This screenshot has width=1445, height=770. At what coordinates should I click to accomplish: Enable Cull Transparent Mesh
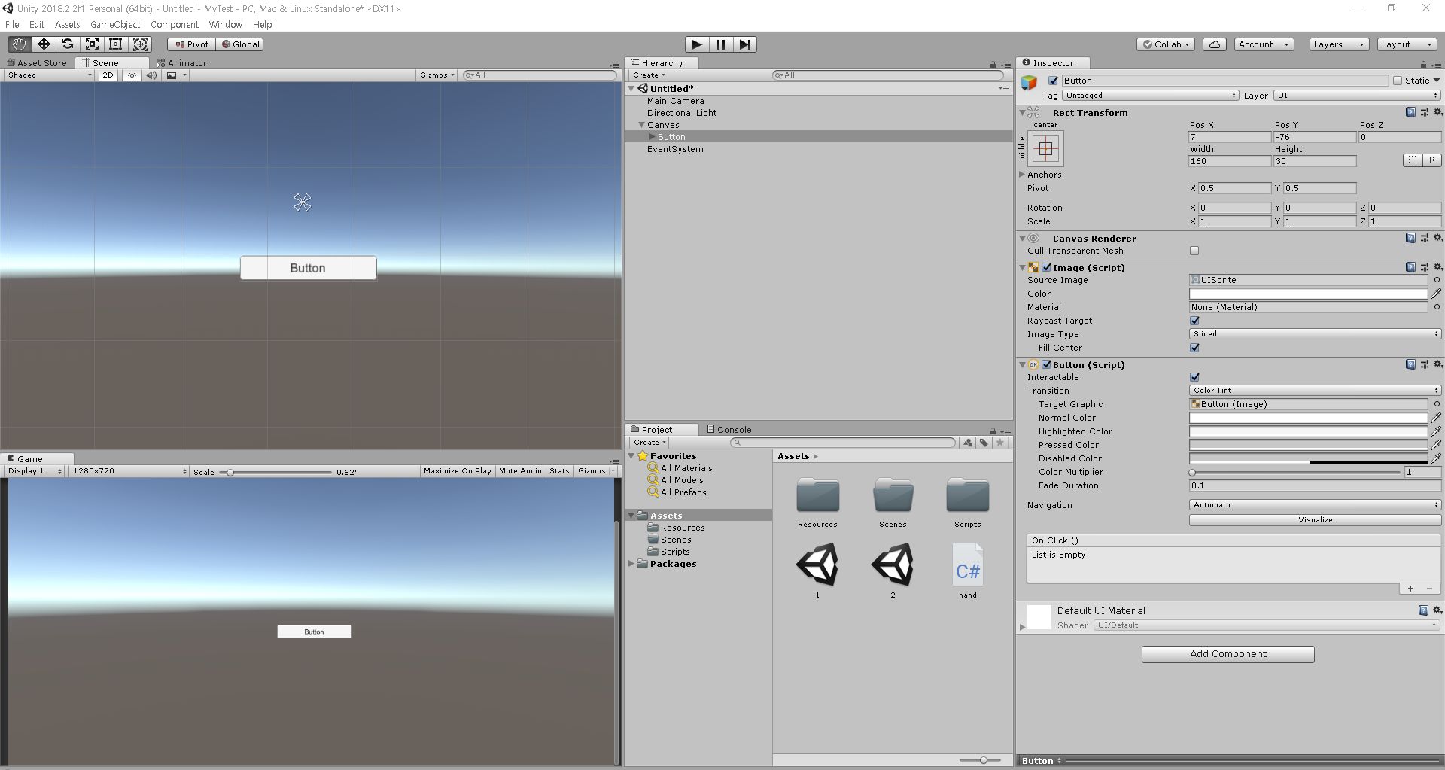pyautogui.click(x=1194, y=251)
